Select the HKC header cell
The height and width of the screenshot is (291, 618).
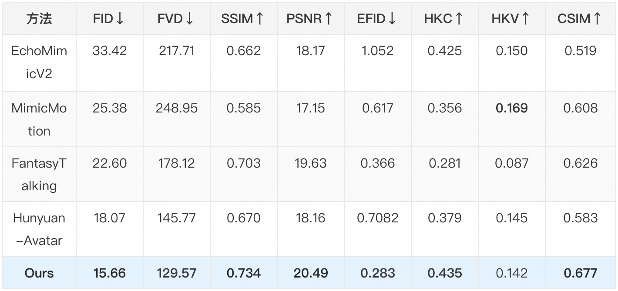(x=444, y=19)
